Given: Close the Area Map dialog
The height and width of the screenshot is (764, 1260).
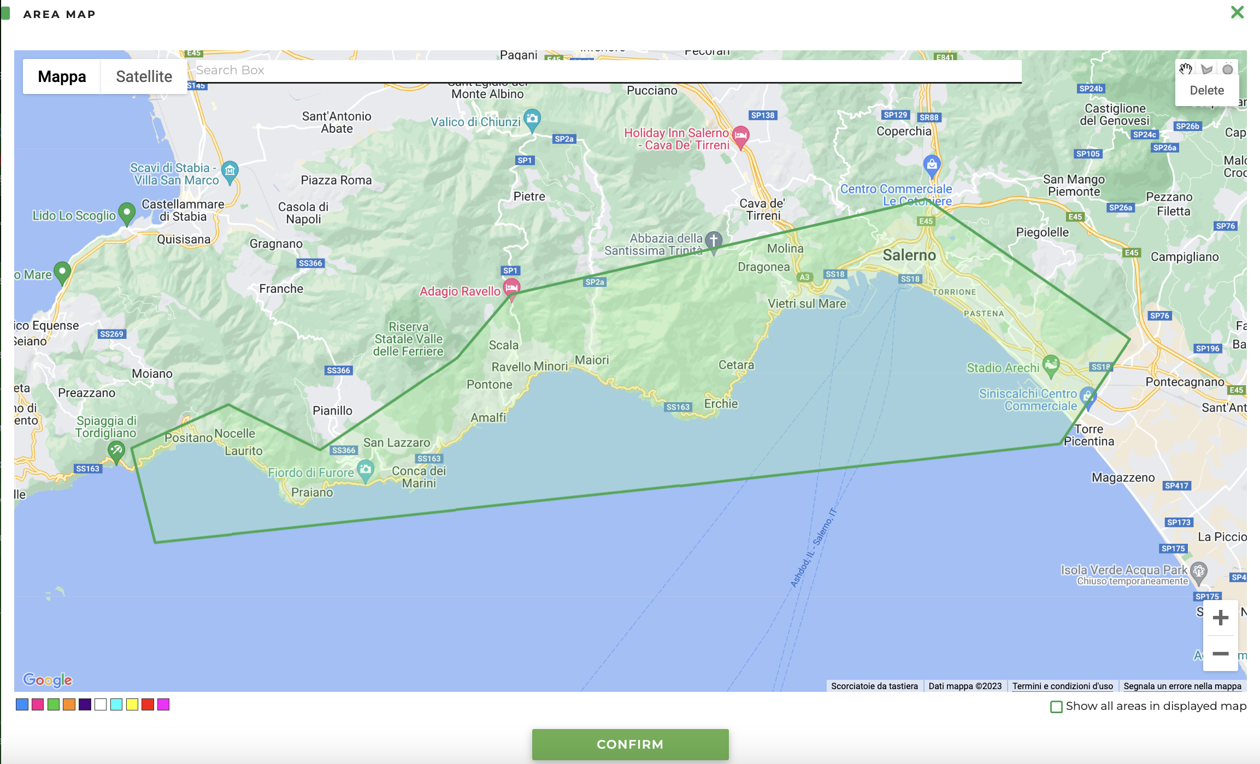Looking at the screenshot, I should pos(1237,12).
